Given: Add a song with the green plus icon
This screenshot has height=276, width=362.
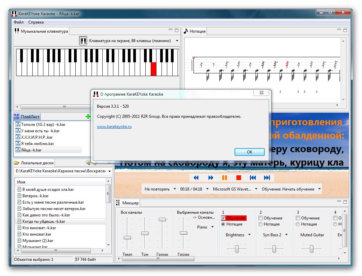Looking at the screenshot, I should point(88,117).
